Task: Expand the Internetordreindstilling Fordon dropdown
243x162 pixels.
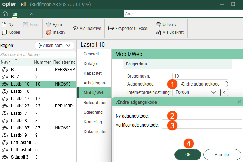Action: coord(195,92)
